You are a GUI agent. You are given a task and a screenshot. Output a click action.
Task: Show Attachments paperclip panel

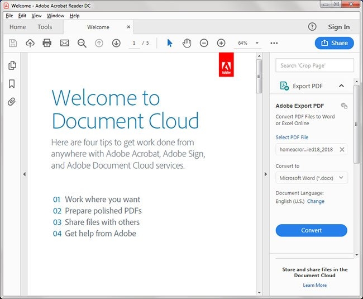(12, 102)
